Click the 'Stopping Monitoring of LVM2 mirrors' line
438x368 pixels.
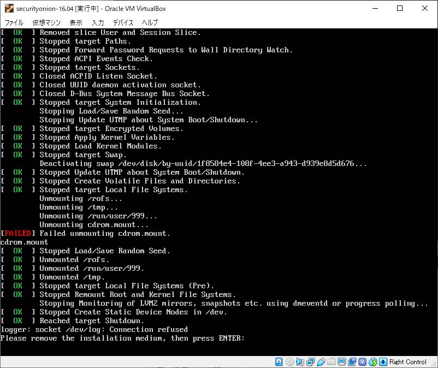pyautogui.click(x=234, y=304)
